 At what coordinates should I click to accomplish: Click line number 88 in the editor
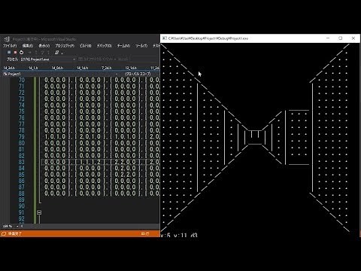point(22,193)
